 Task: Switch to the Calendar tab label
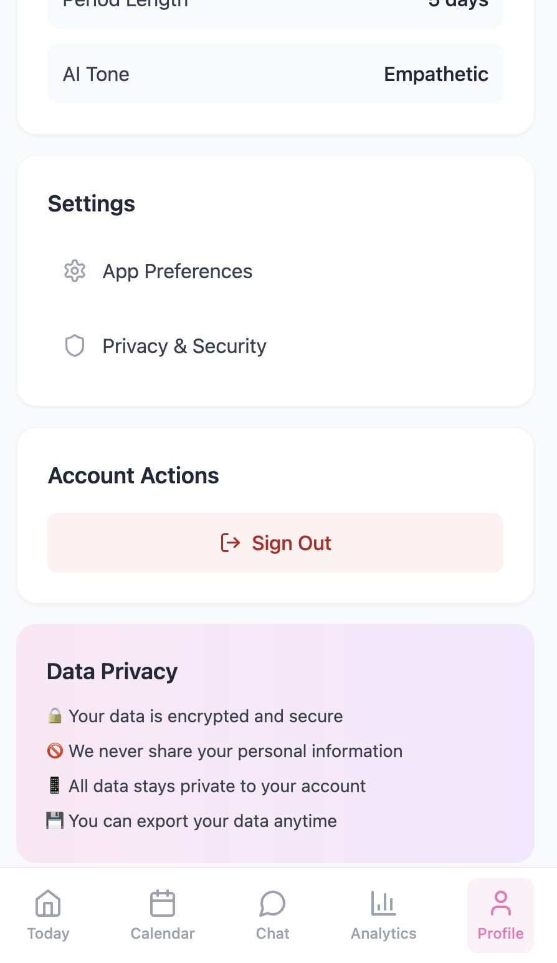(x=163, y=934)
